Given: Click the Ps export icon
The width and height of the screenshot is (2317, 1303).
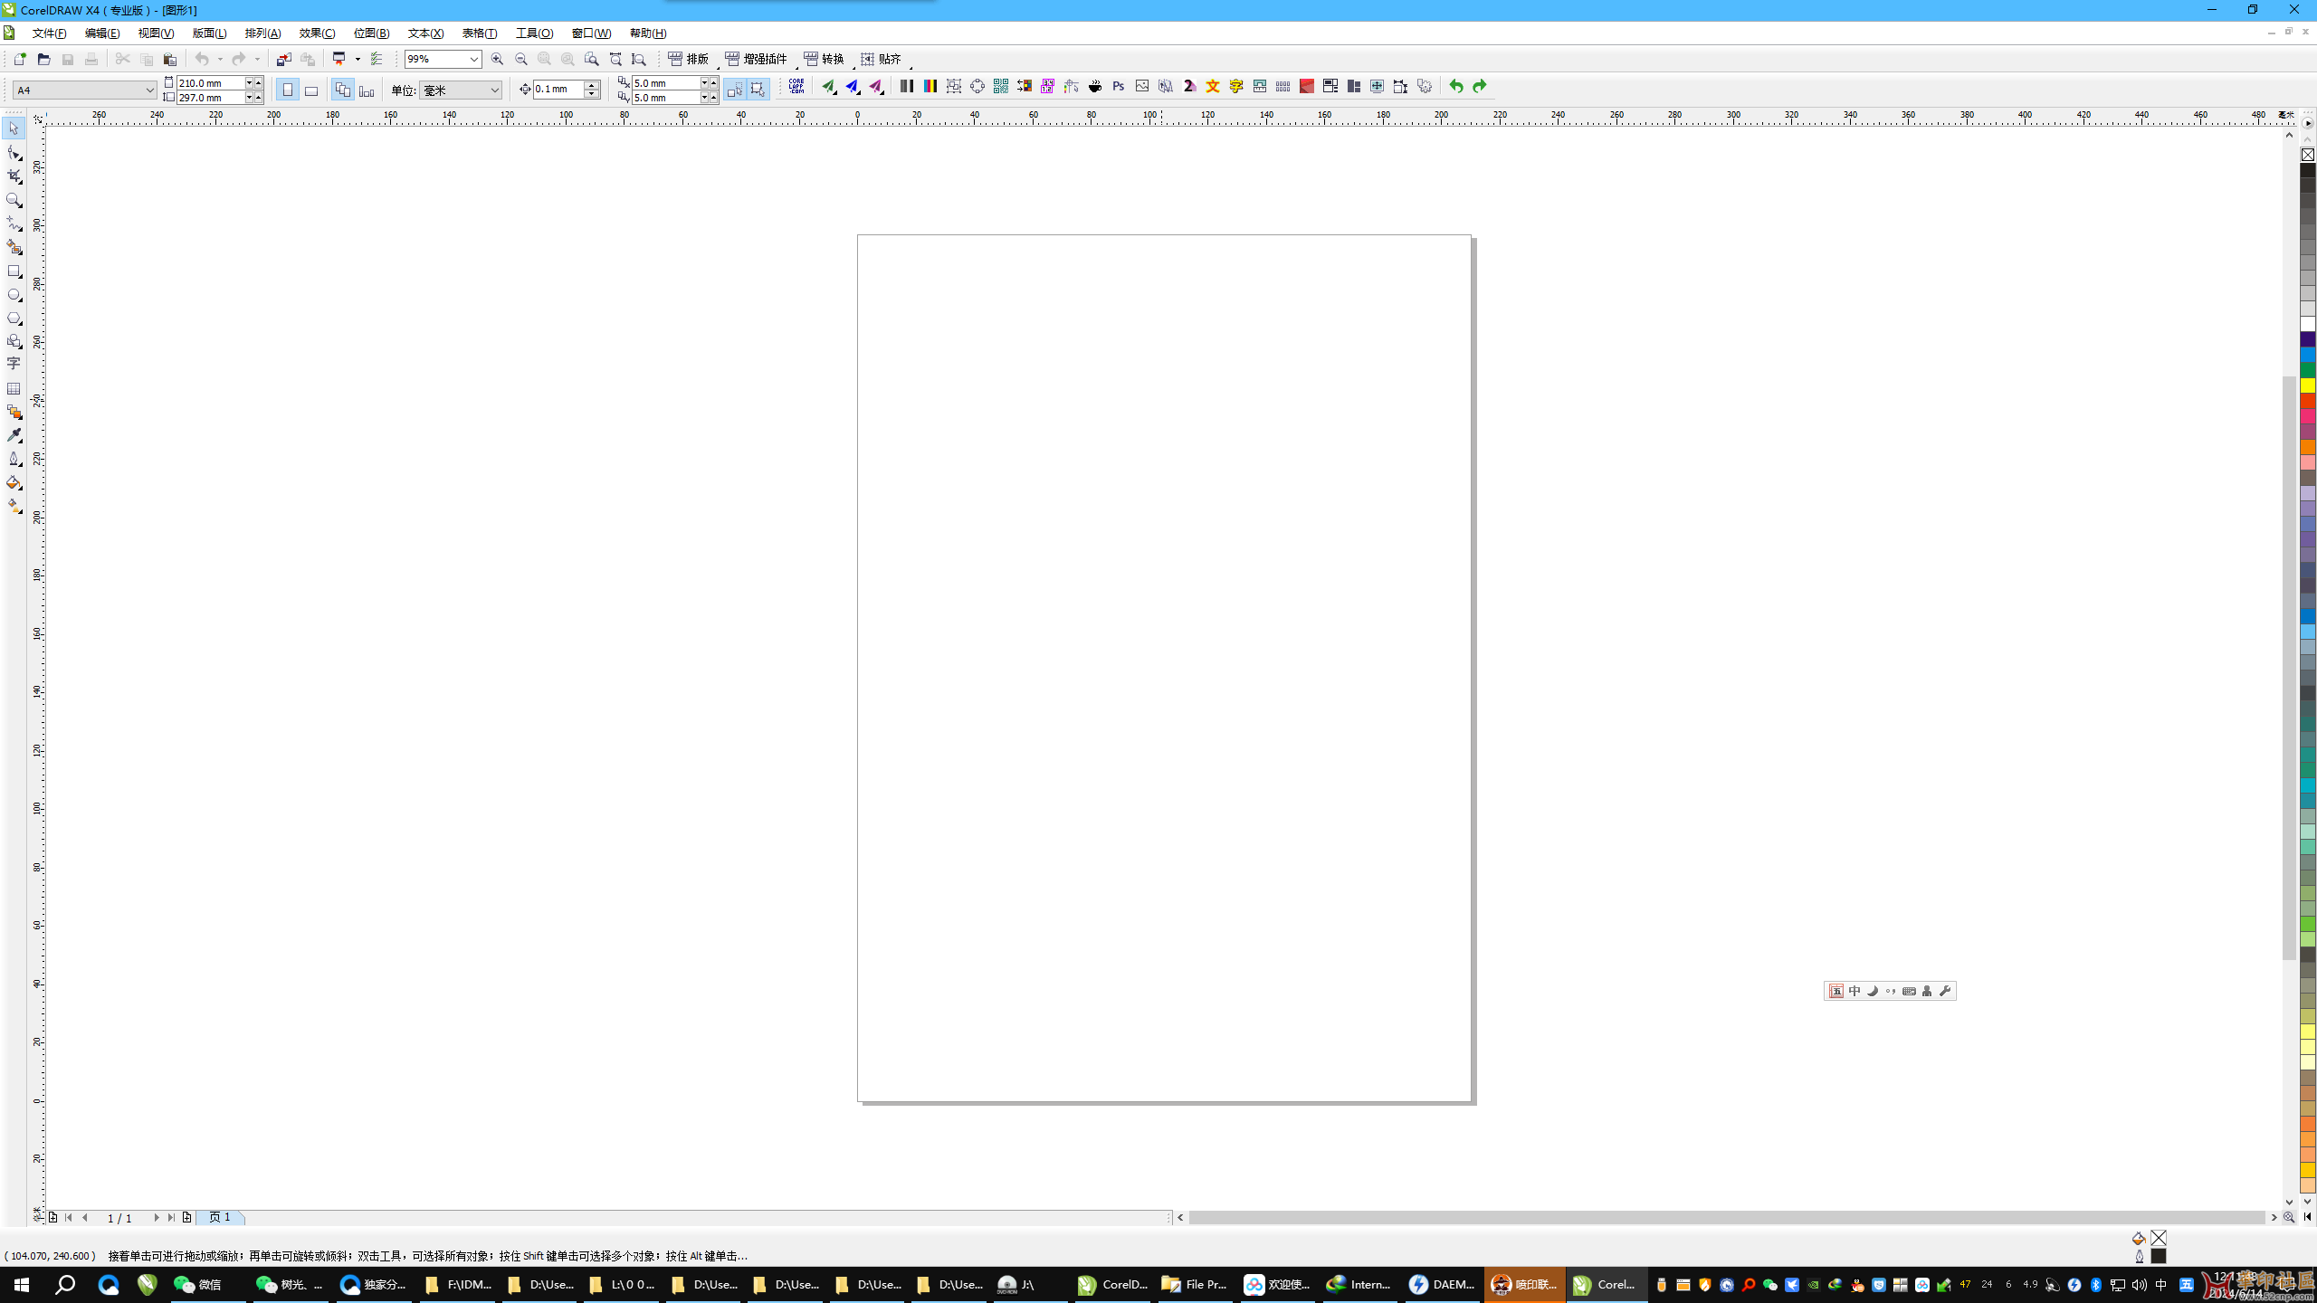Looking at the screenshot, I should pos(1119,86).
